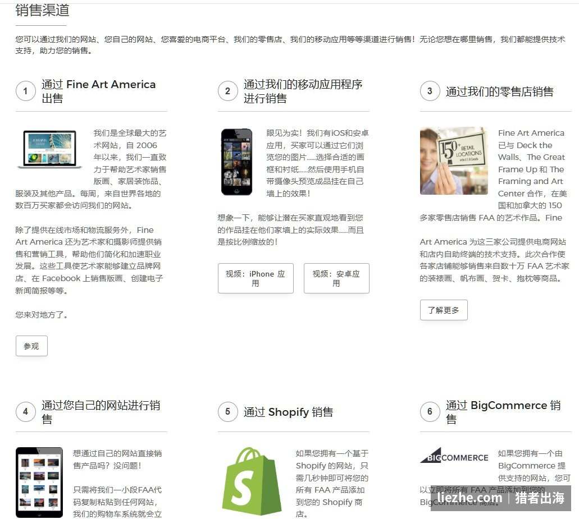Click the paragraph starting 如果您拥有一个由 BigCommerce

point(495,477)
